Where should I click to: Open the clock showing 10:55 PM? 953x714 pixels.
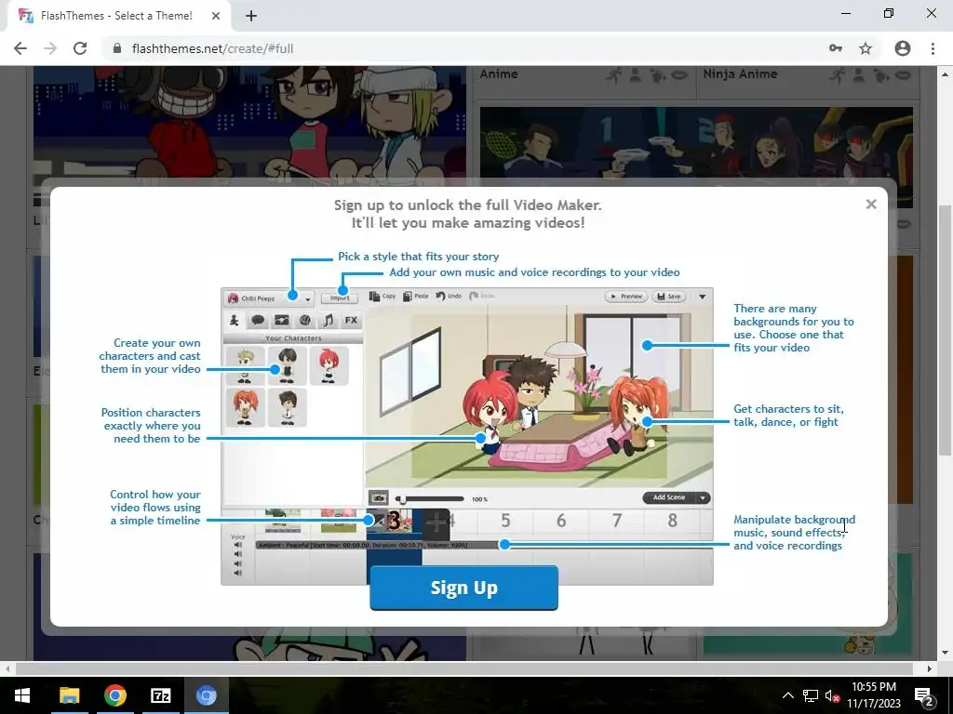coord(873,695)
